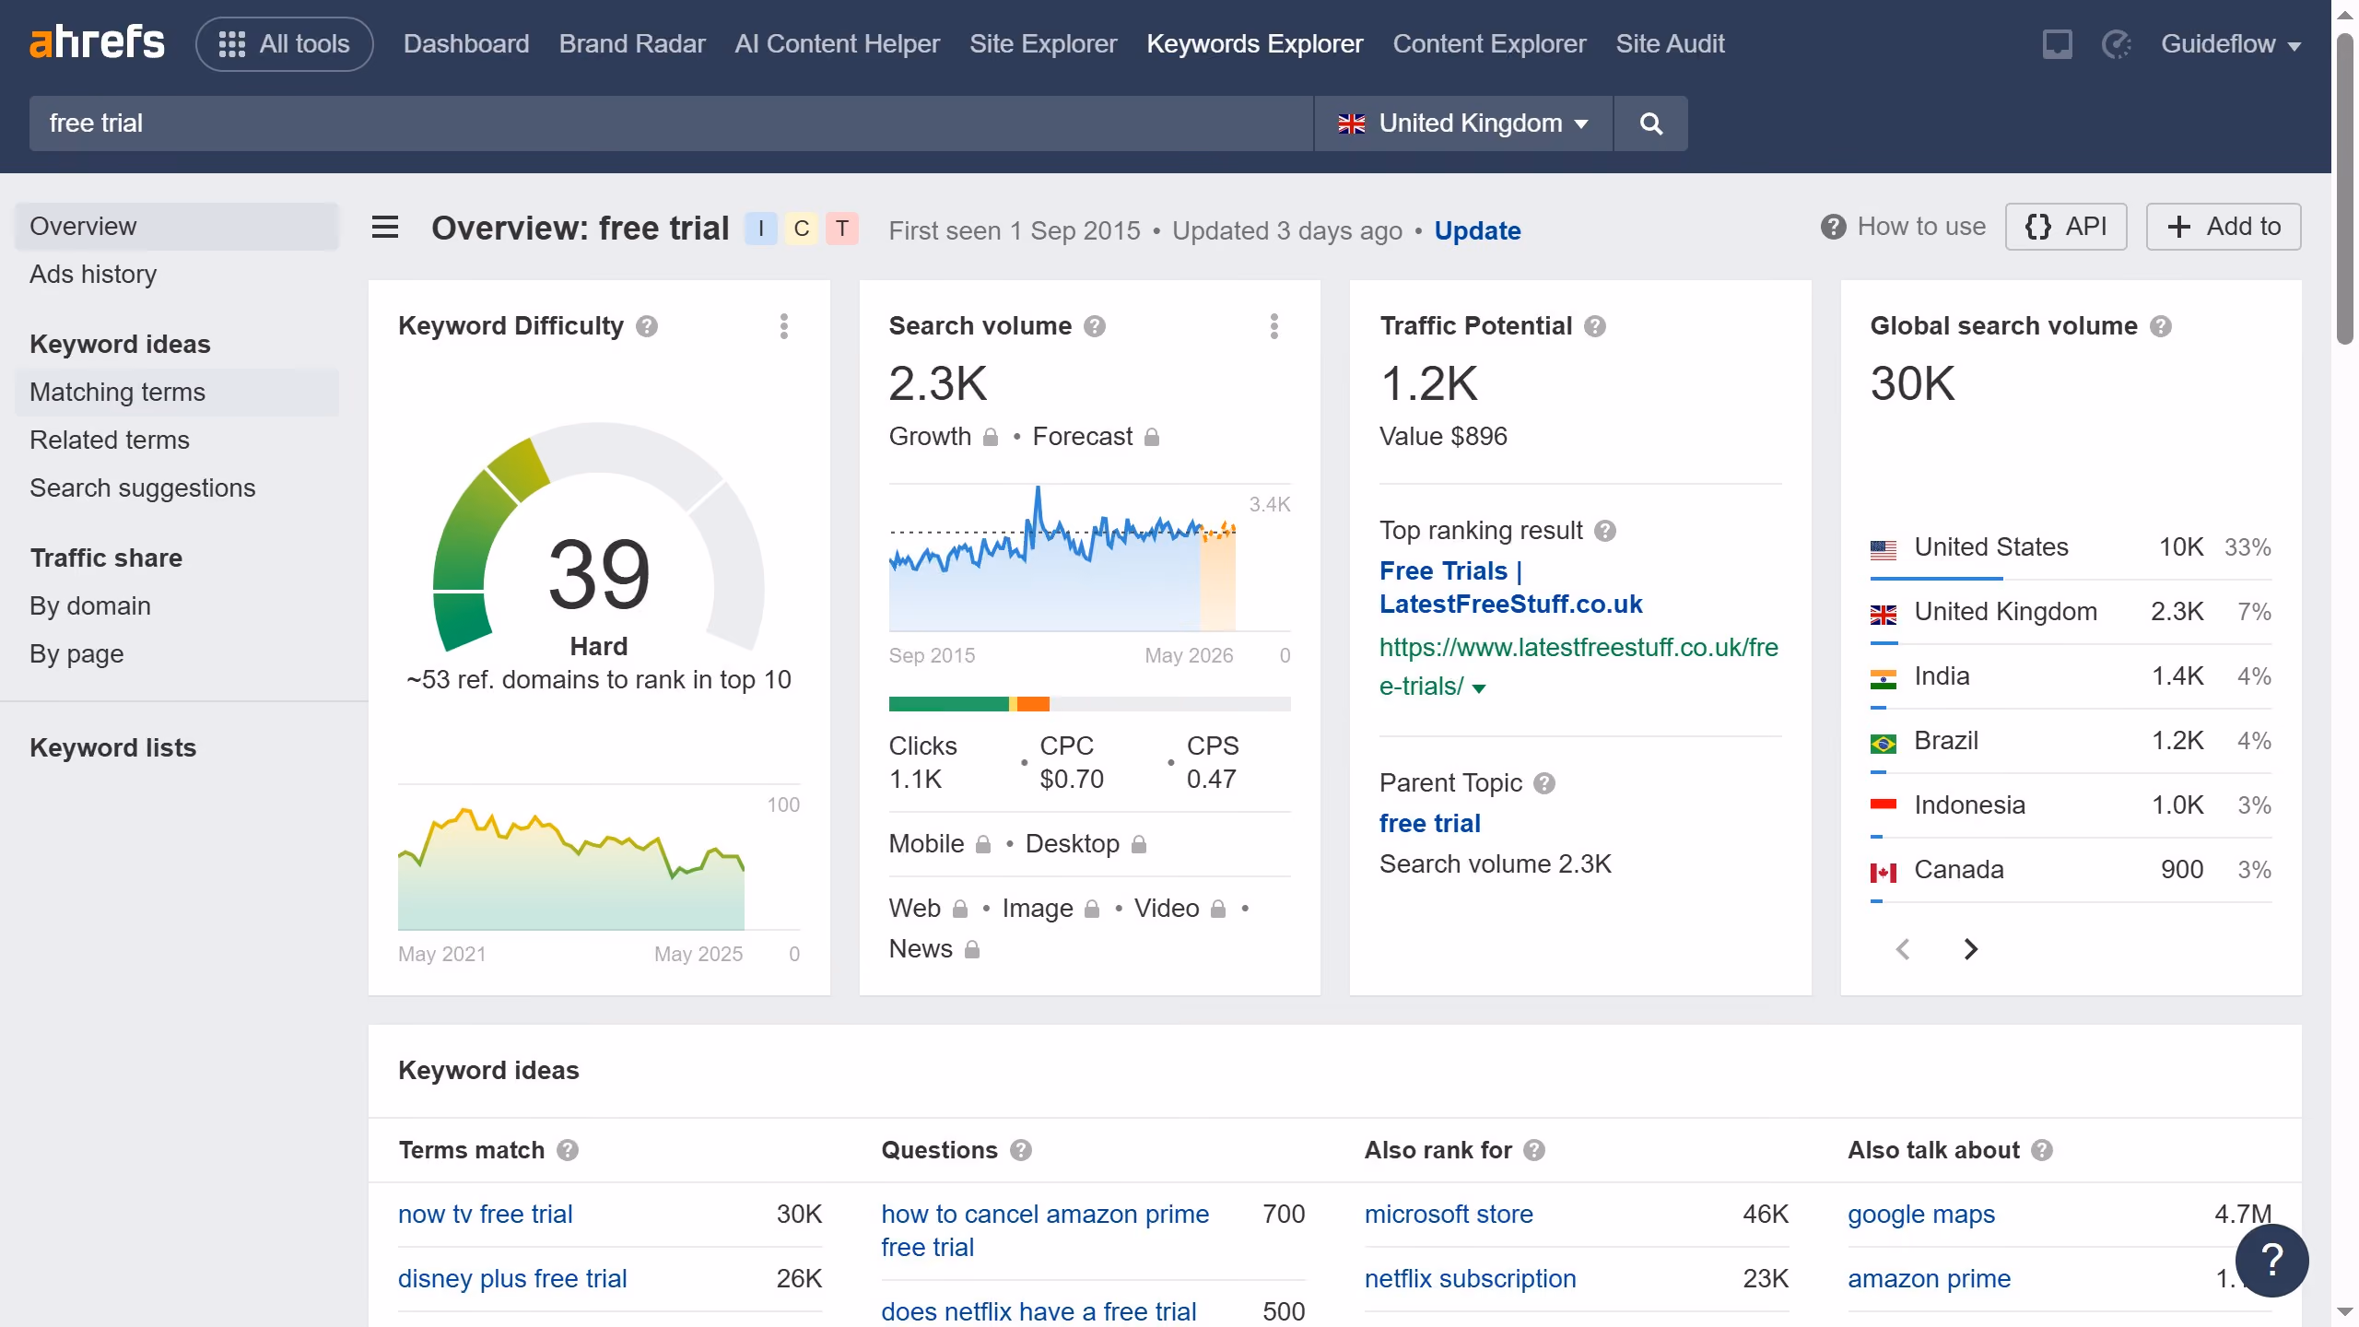Click the C intent badge

click(x=802, y=229)
